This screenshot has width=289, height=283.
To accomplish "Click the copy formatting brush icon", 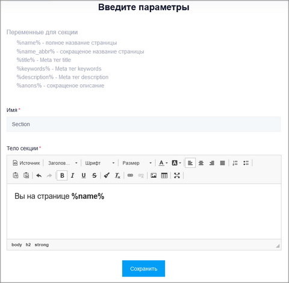I will tap(107, 175).
